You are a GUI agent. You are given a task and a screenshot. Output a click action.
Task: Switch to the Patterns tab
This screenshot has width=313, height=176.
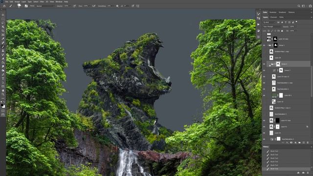tap(291, 12)
